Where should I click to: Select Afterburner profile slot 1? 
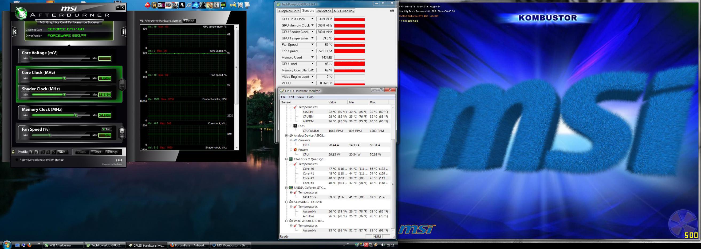31,152
